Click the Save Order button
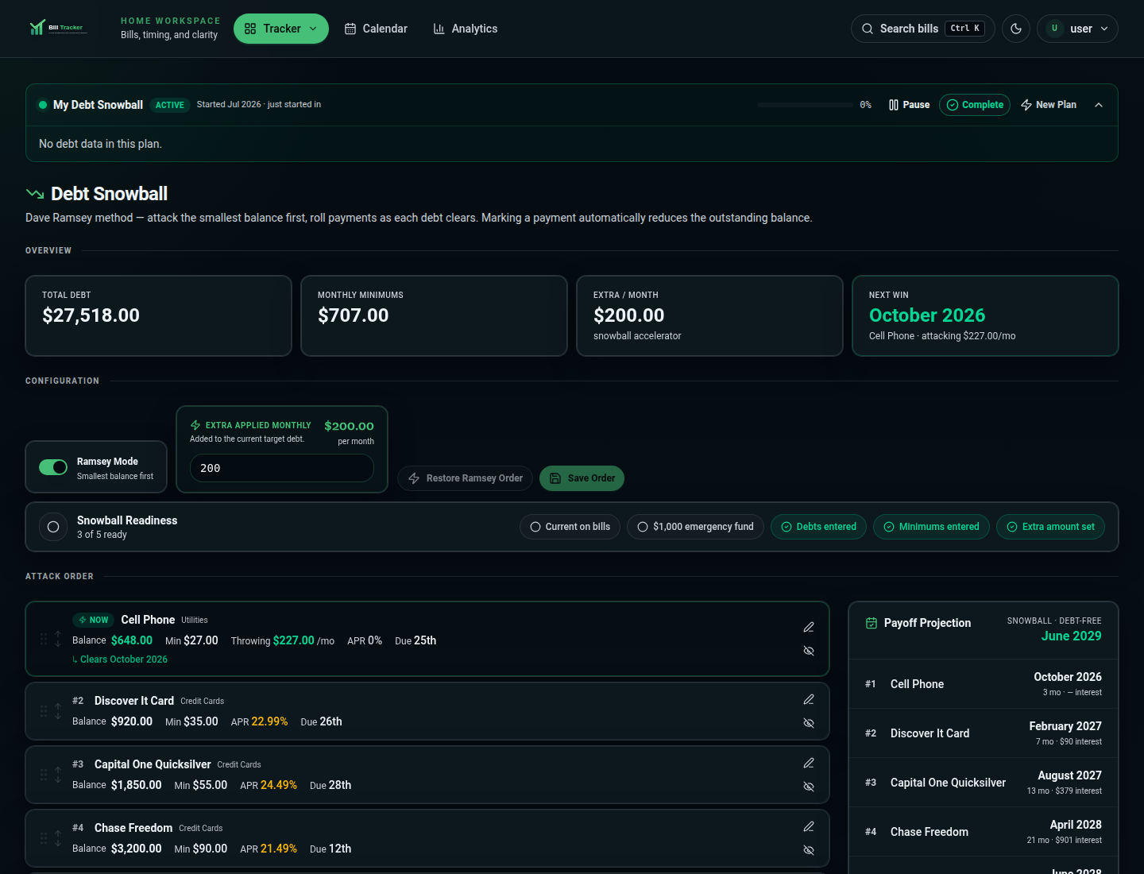Image resolution: width=1144 pixels, height=874 pixels. tap(582, 478)
